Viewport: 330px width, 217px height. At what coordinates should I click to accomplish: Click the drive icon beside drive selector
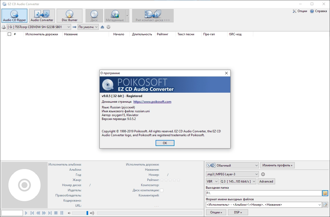[x=3, y=27]
